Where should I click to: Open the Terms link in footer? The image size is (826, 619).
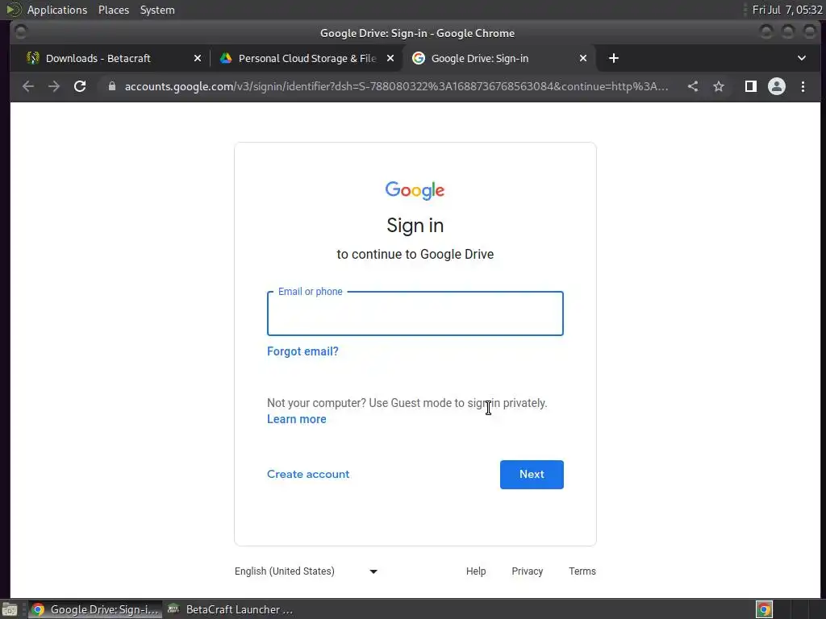582,571
